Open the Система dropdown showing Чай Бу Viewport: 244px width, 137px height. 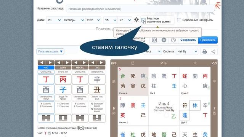click(x=187, y=51)
